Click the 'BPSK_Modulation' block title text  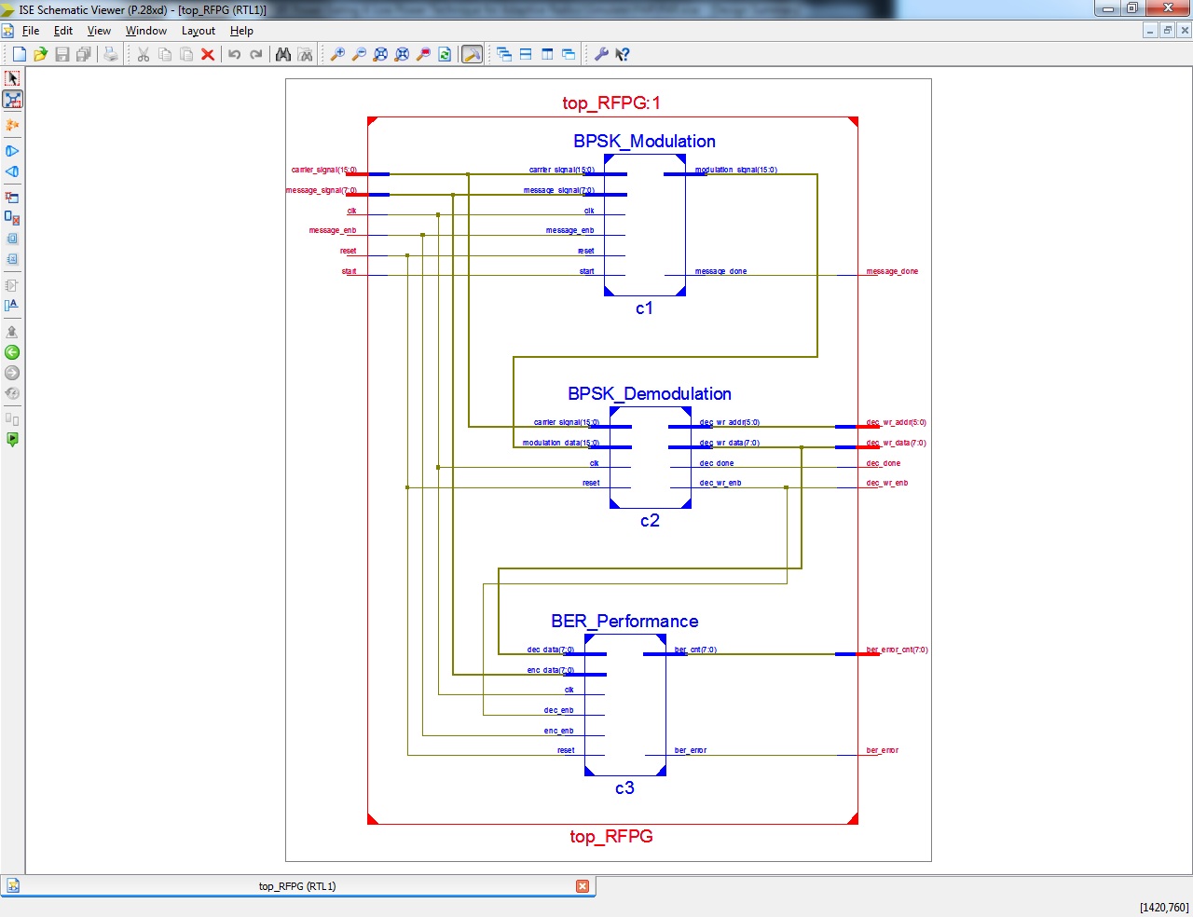point(645,142)
